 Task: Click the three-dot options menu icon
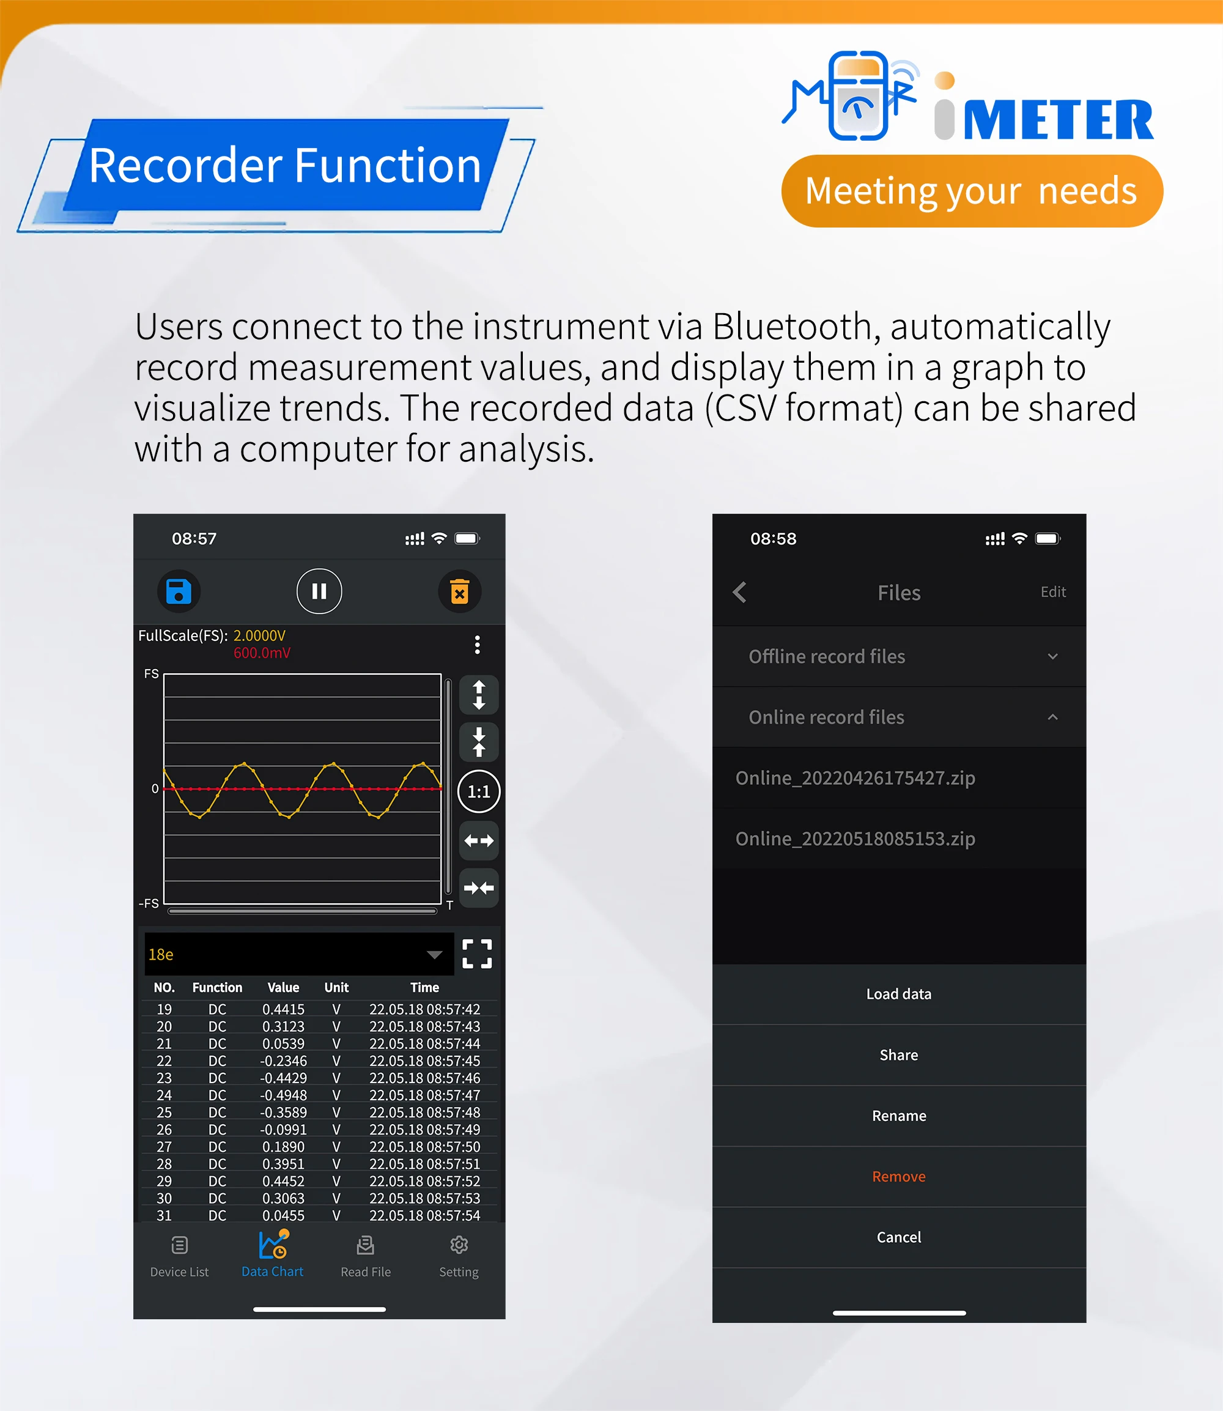(x=477, y=645)
